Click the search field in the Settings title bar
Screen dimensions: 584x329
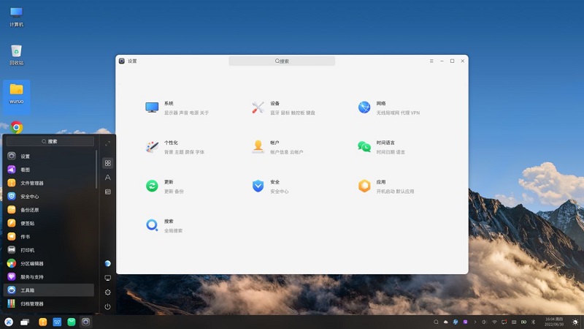(282, 61)
